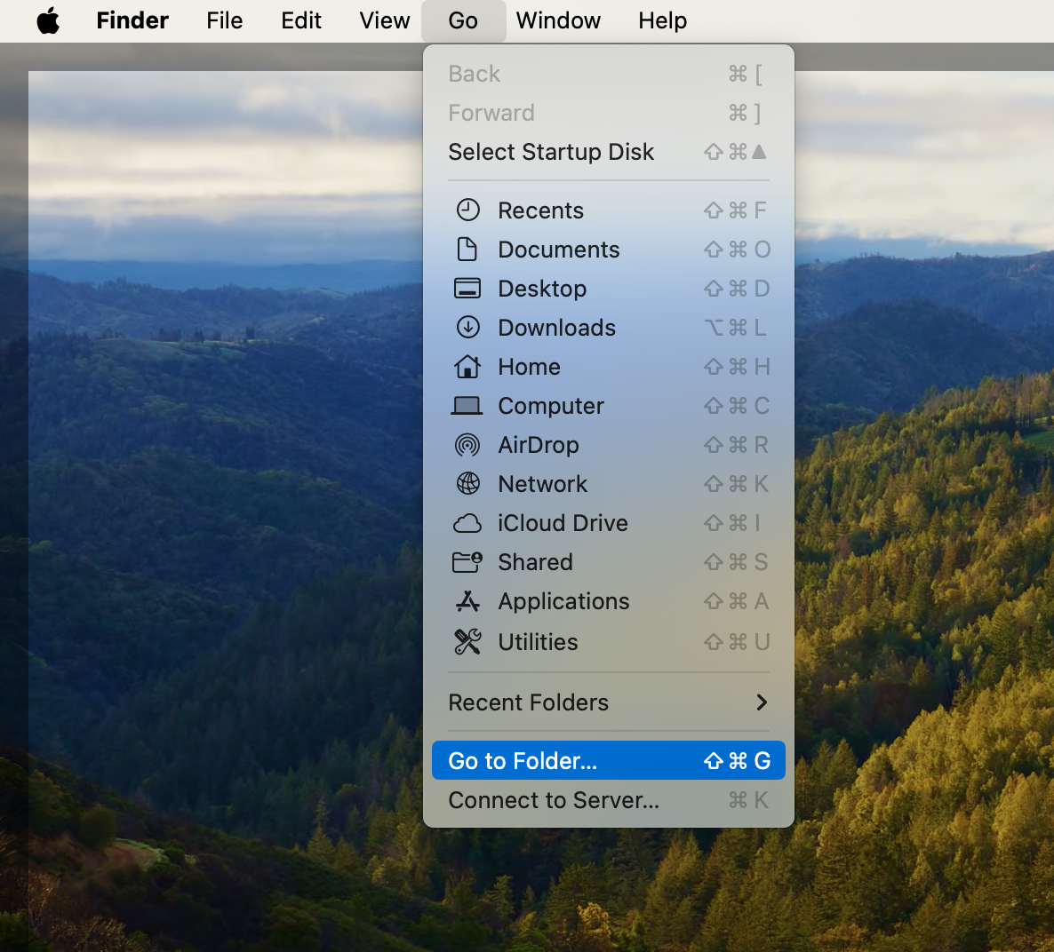Click the ⇧⌘S shortcut beside Shared
1054x952 pixels.
coord(736,561)
